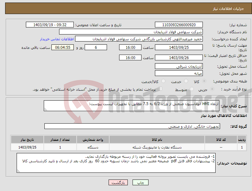
Task: Click the شرح کلی نیاز description textarea
Action: [x=132, y=106]
